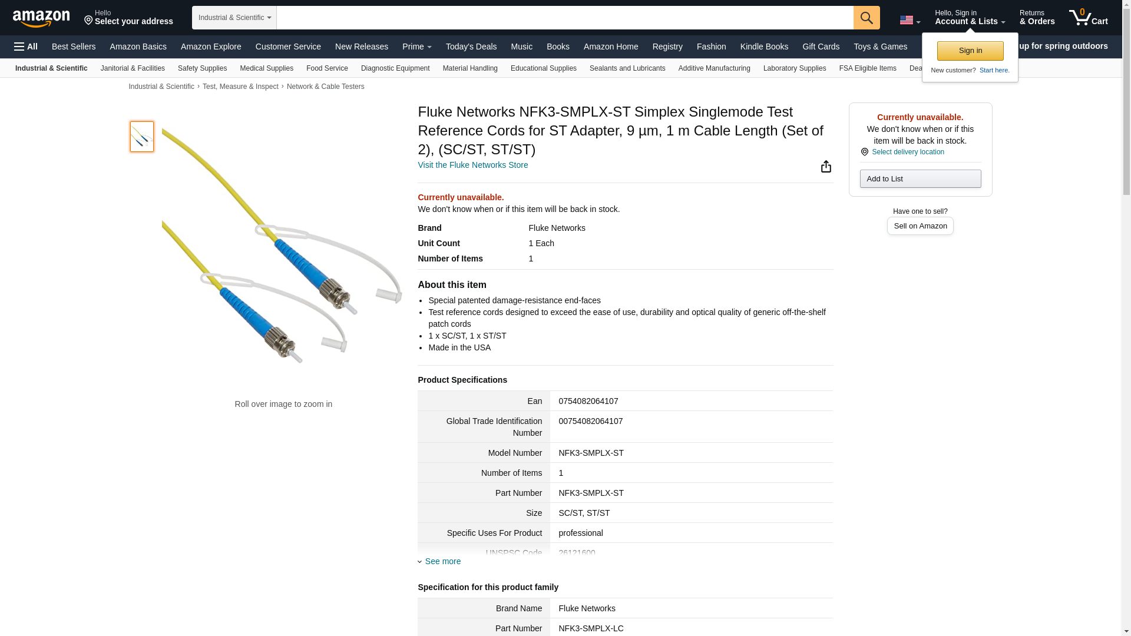Viewport: 1131px width, 636px height.
Task: Click the Sell on Amazon button
Action: [x=920, y=226]
